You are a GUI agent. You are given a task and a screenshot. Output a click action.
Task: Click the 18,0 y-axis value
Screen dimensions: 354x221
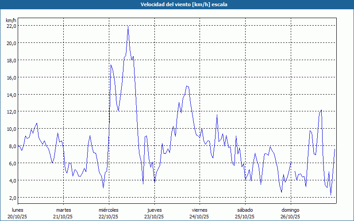pyautogui.click(x=11, y=61)
